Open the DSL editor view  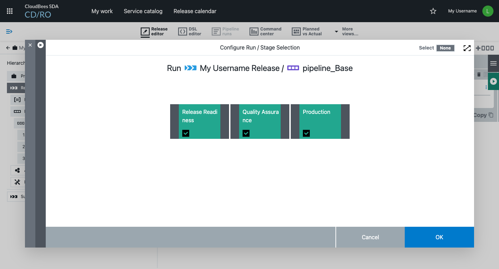coord(190,32)
